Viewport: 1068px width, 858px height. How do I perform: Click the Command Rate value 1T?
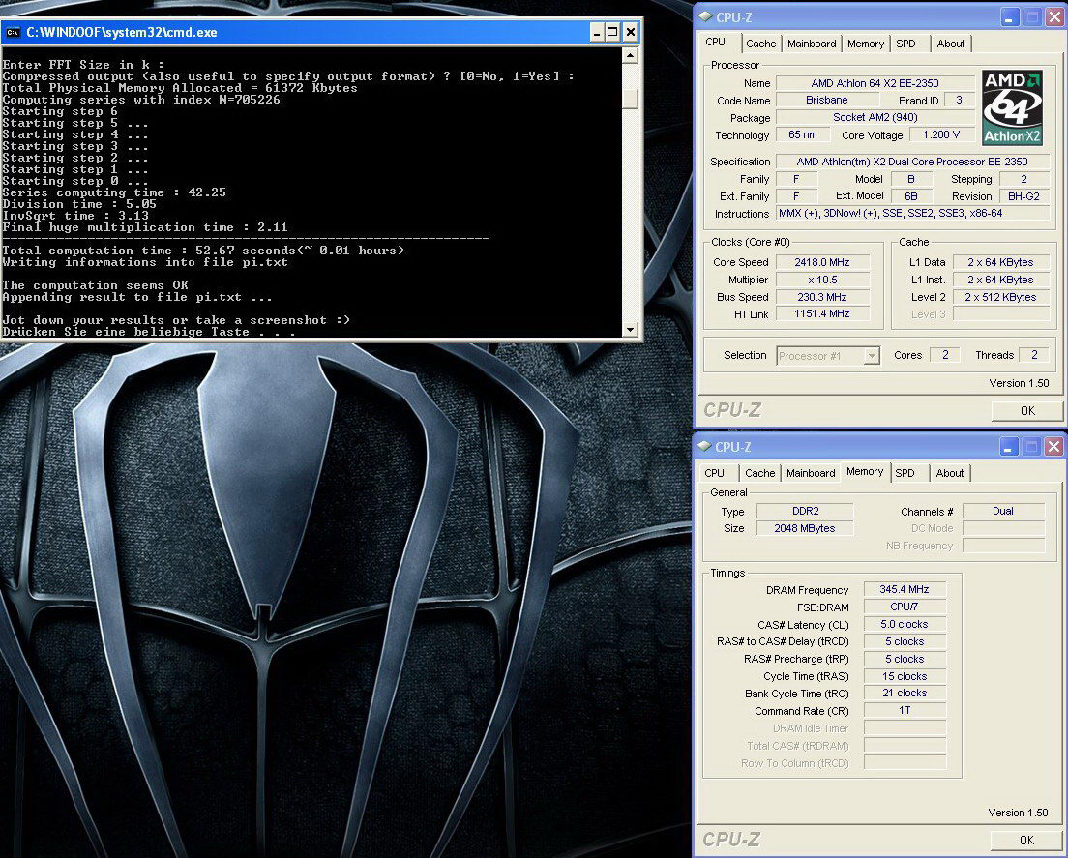905,710
